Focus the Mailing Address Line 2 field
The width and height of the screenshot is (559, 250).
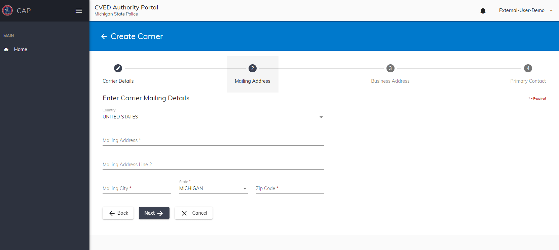[x=213, y=165]
